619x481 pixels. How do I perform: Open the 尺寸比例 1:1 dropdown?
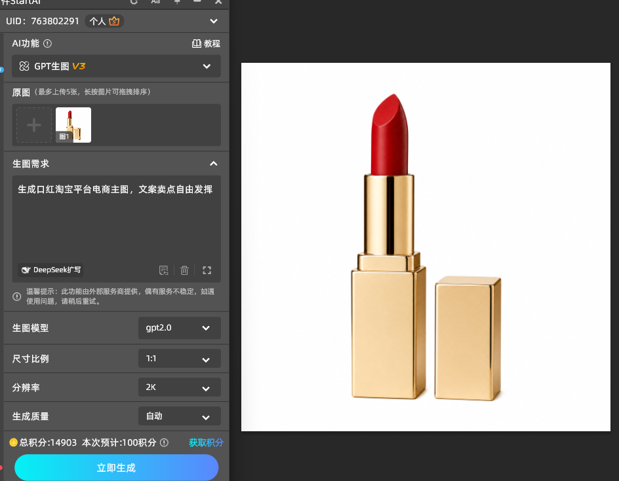[x=179, y=359]
